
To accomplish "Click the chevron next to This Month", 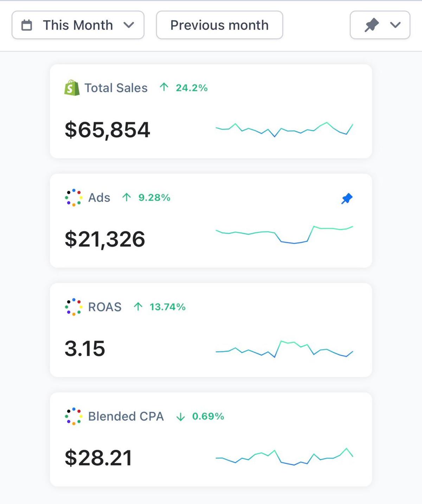I will pyautogui.click(x=129, y=25).
